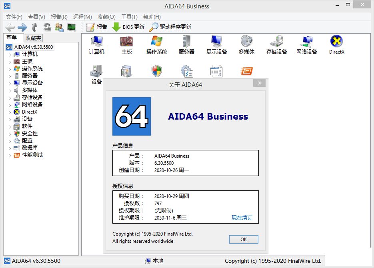Click the large 64 logo in the dialog
Screen dimensions: 374x268
[x=132, y=116]
